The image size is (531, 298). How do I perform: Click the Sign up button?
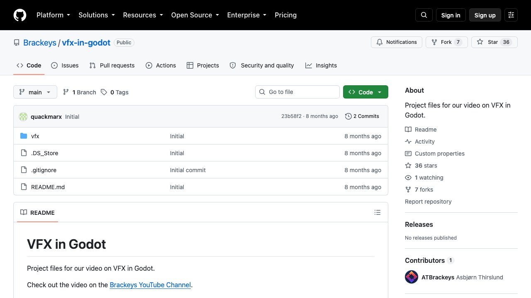pos(485,15)
